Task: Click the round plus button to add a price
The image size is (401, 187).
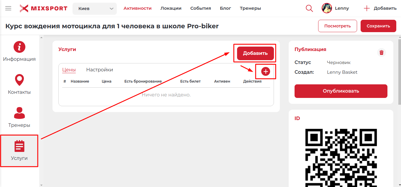Action: (x=266, y=71)
